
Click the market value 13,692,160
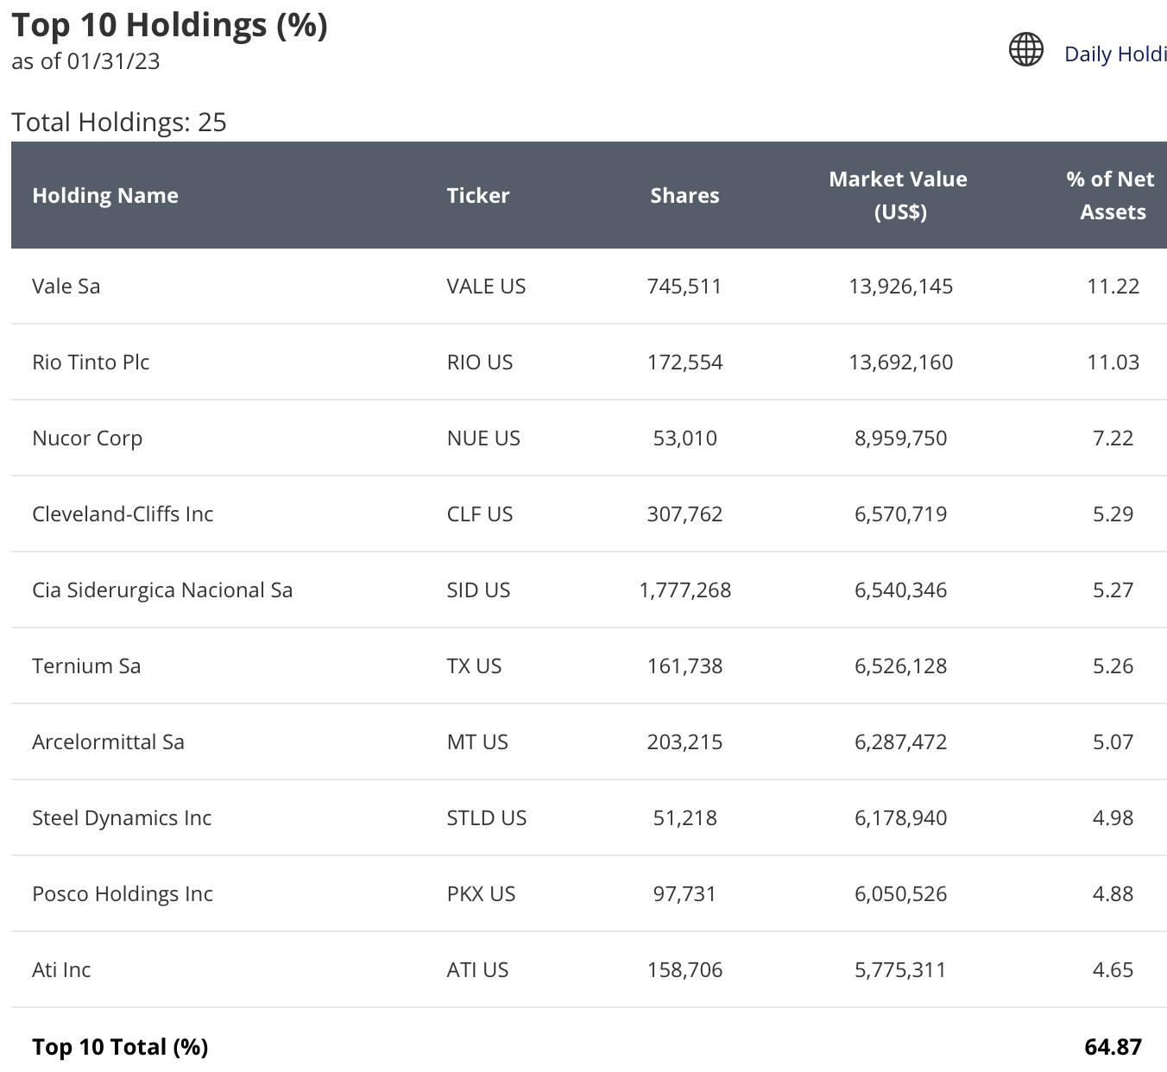(900, 362)
